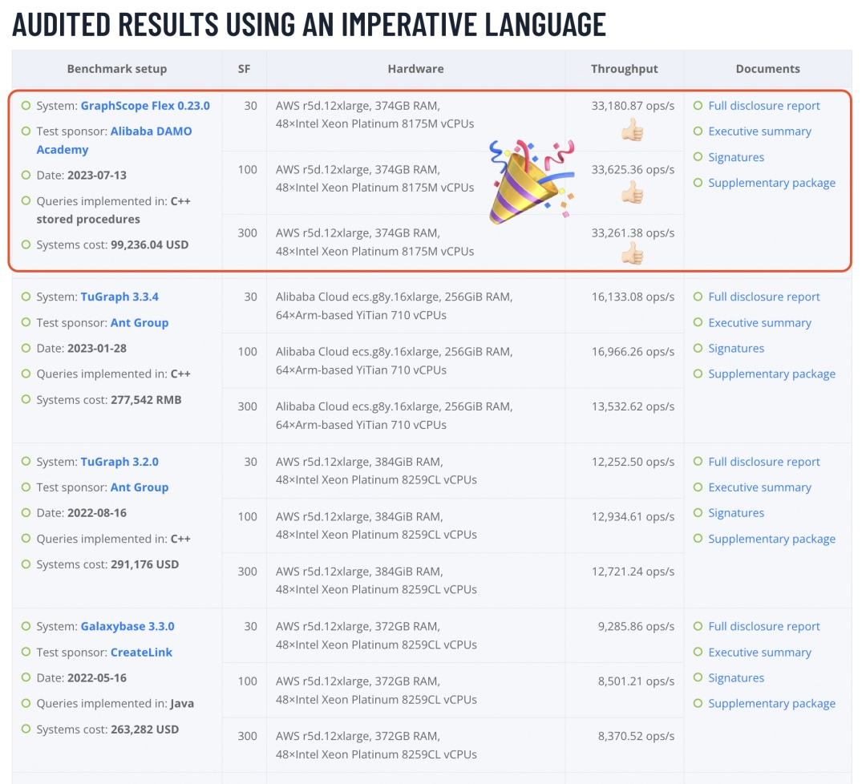Open Signatures for Galaxybase 3.3.0
This screenshot has height=784, width=866.
736,677
